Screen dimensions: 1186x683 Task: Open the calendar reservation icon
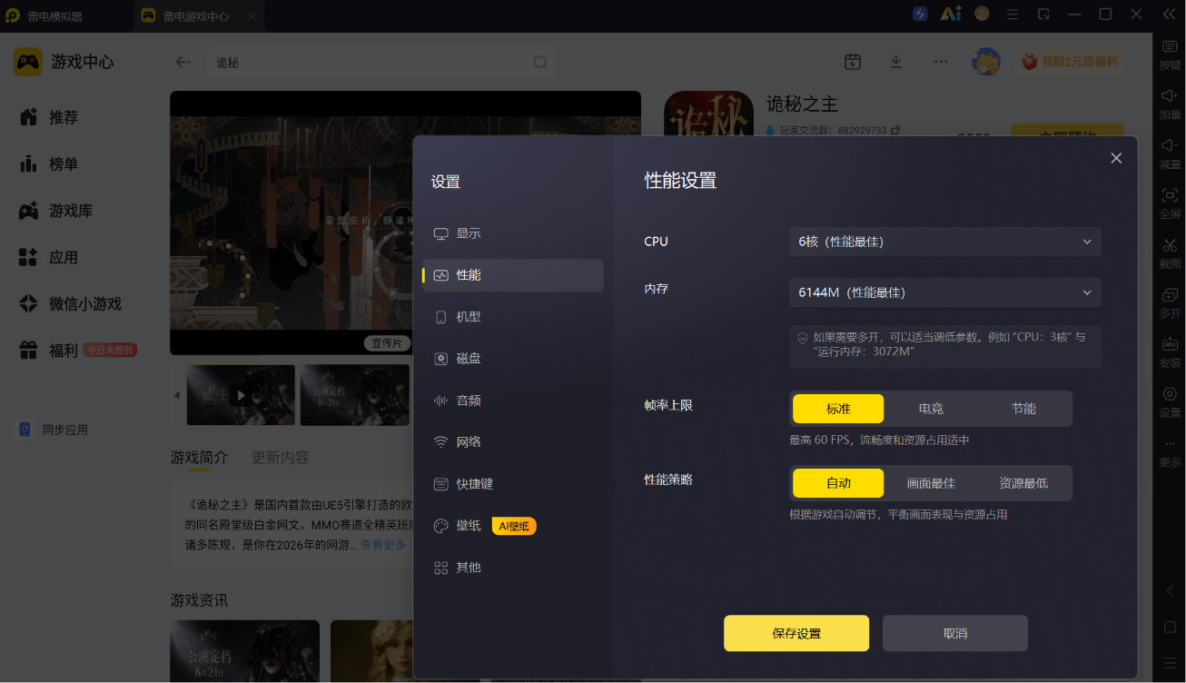853,62
